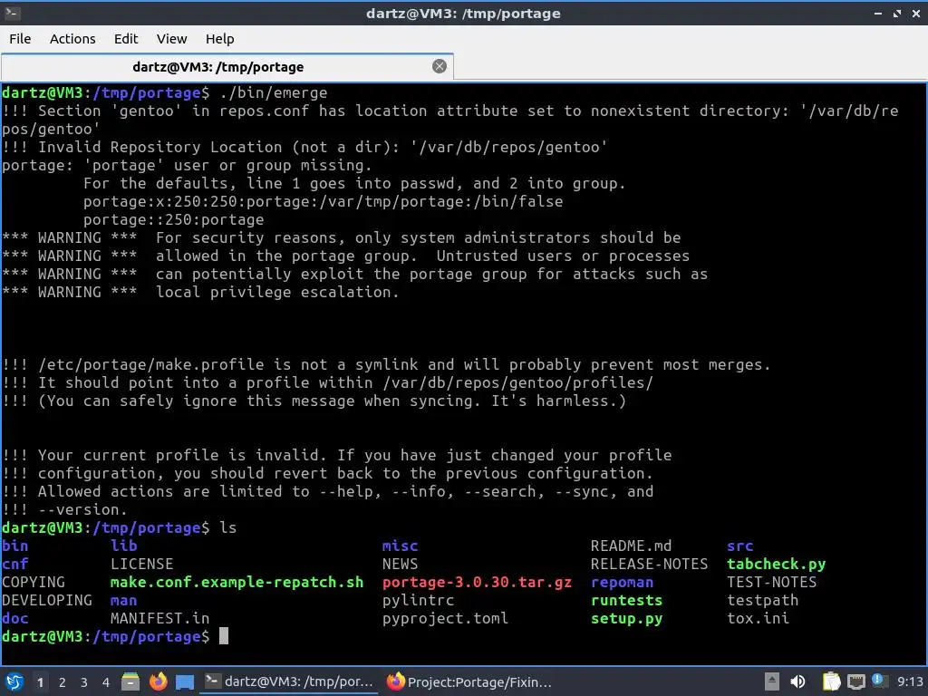Image resolution: width=928 pixels, height=696 pixels.
Task: Launch Firefox from the taskbar quick launcher
Action: (x=158, y=681)
